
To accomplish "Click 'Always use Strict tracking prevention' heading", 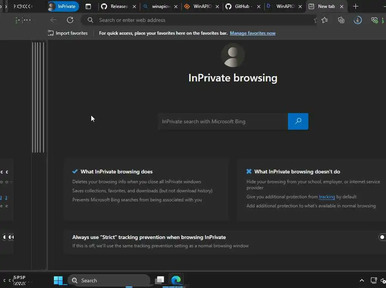I will (149, 237).
